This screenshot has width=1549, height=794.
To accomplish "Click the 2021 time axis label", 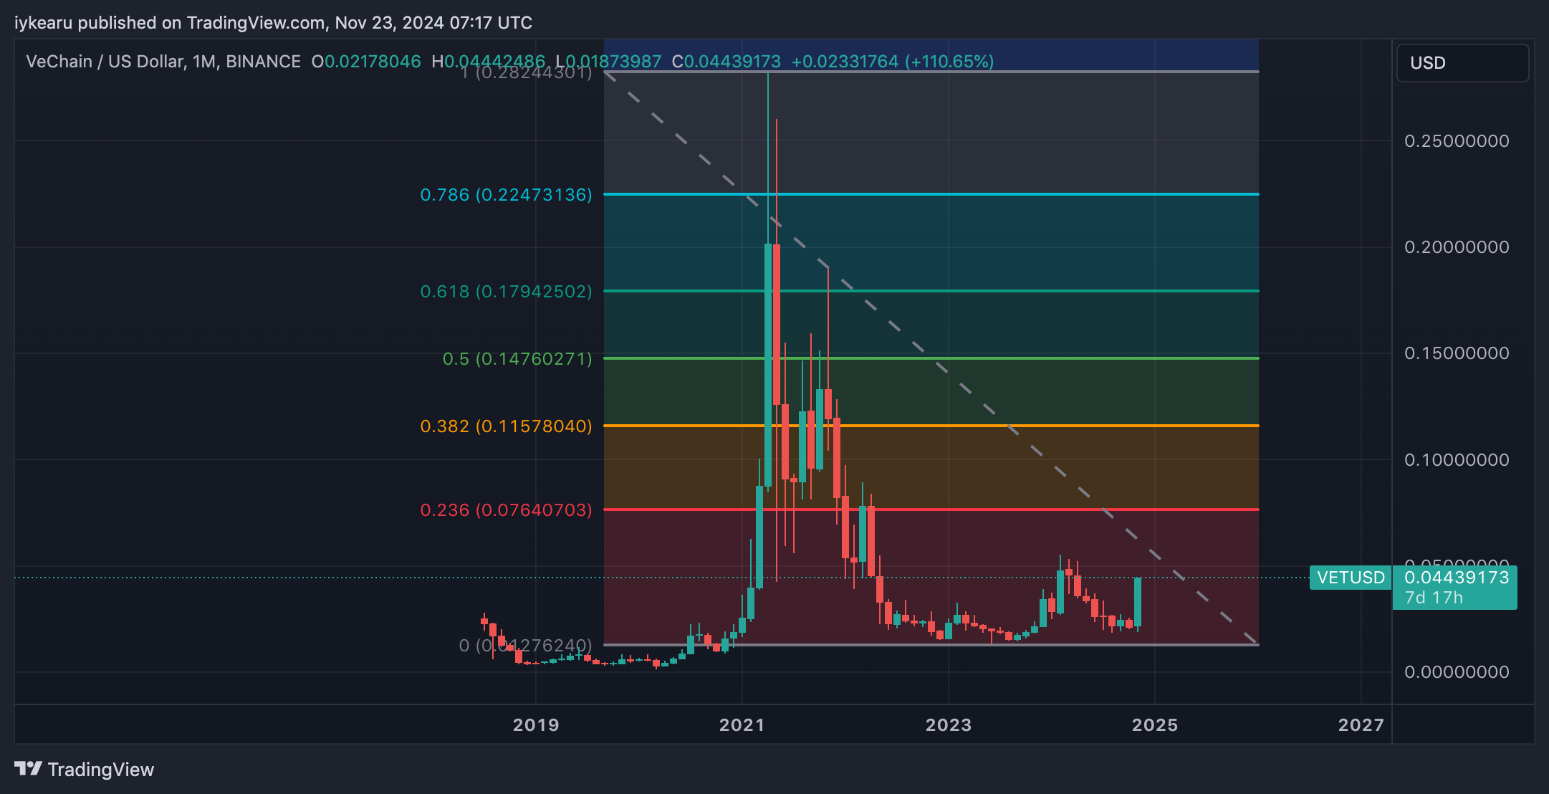I will [x=742, y=725].
